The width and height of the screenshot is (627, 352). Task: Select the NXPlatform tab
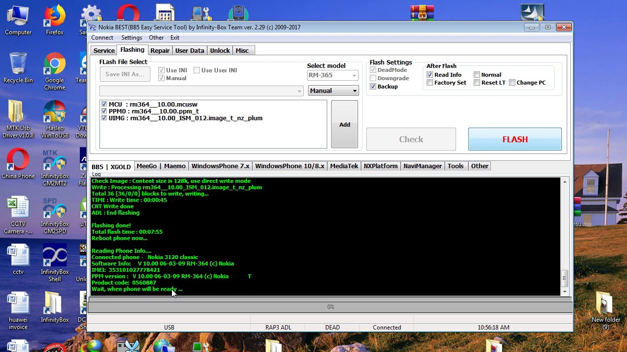click(x=381, y=166)
